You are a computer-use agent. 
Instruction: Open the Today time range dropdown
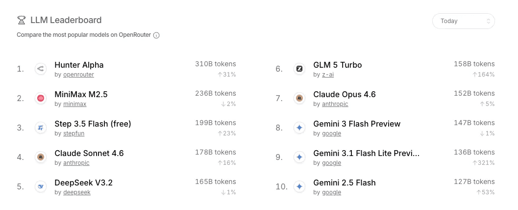point(463,21)
